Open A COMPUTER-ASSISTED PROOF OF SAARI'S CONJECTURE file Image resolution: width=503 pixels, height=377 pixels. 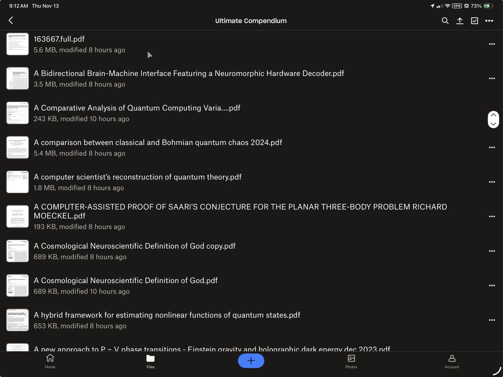point(241,212)
